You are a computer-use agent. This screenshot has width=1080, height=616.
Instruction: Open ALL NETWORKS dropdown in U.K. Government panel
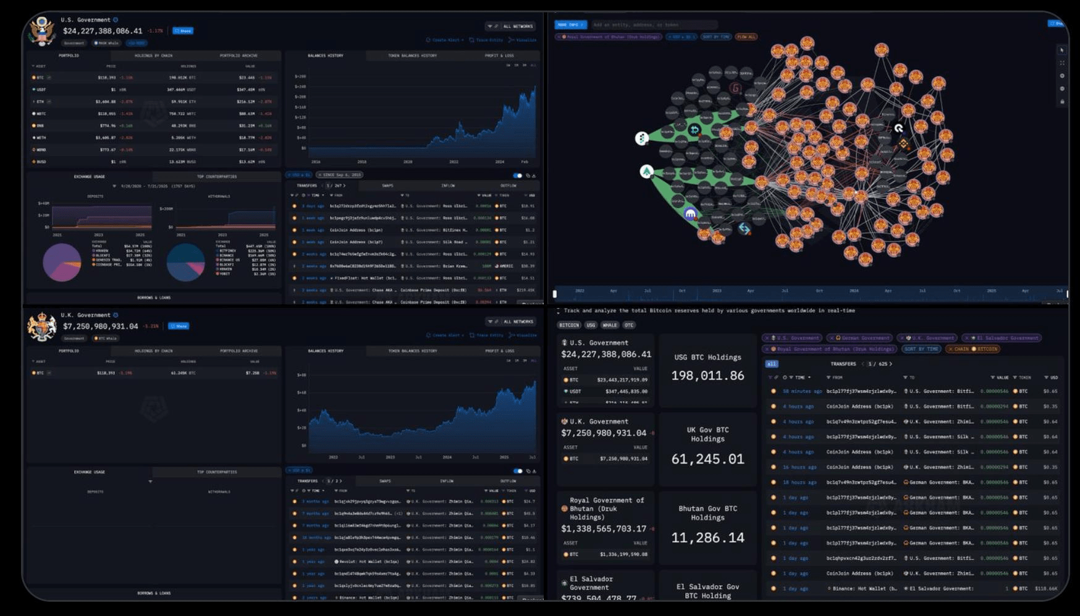click(x=510, y=322)
